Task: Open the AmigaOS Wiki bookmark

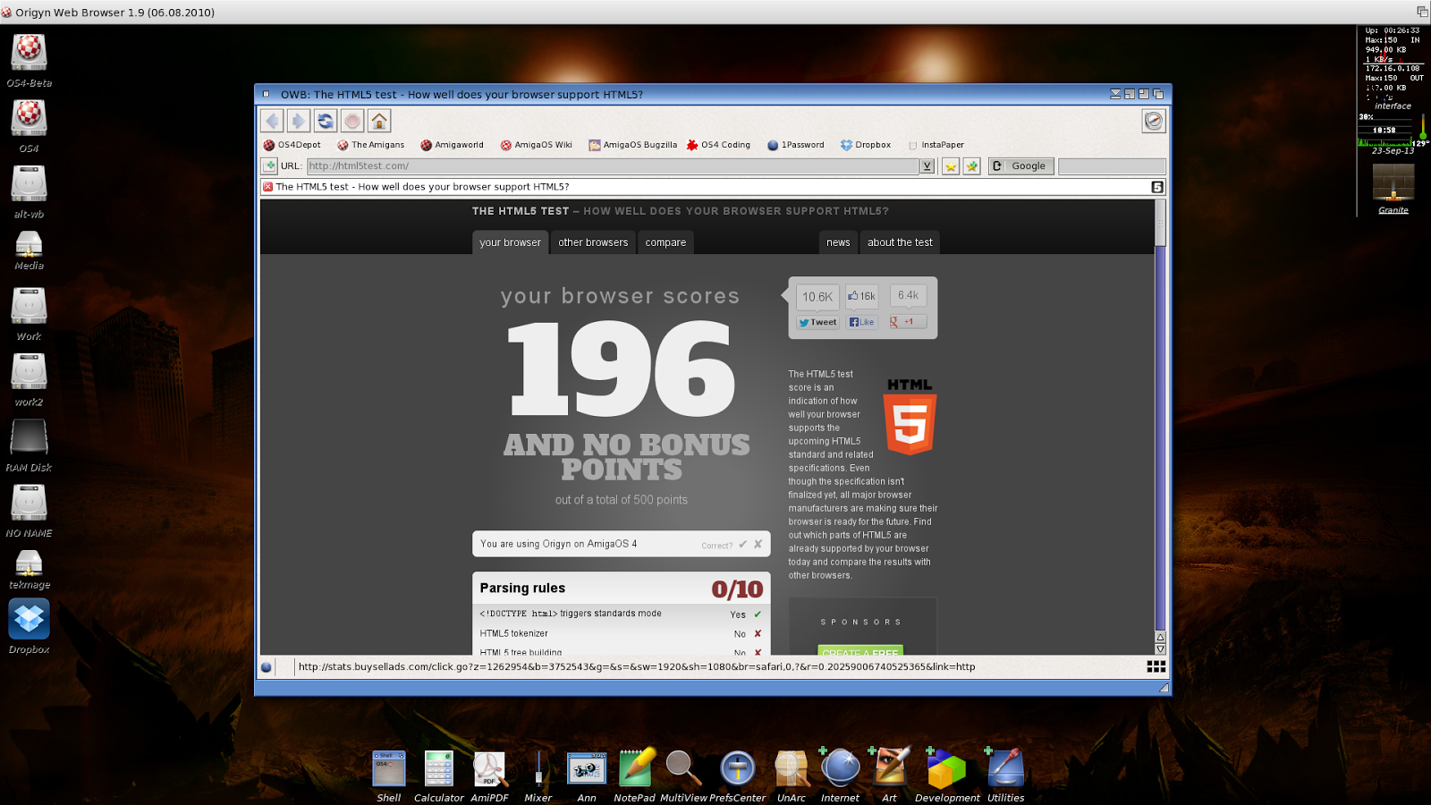Action: pyautogui.click(x=536, y=144)
